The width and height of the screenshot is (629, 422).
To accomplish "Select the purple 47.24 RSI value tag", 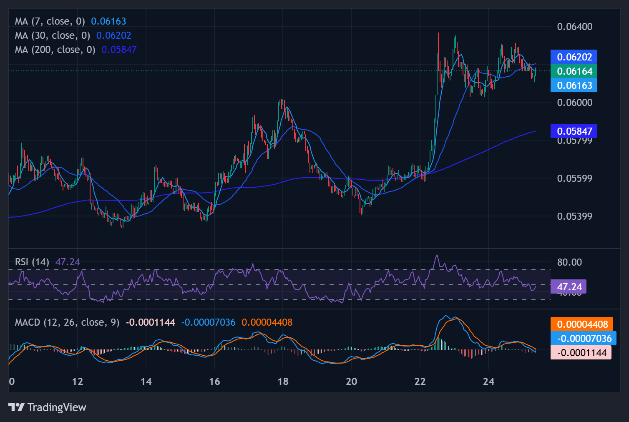I will (569, 287).
